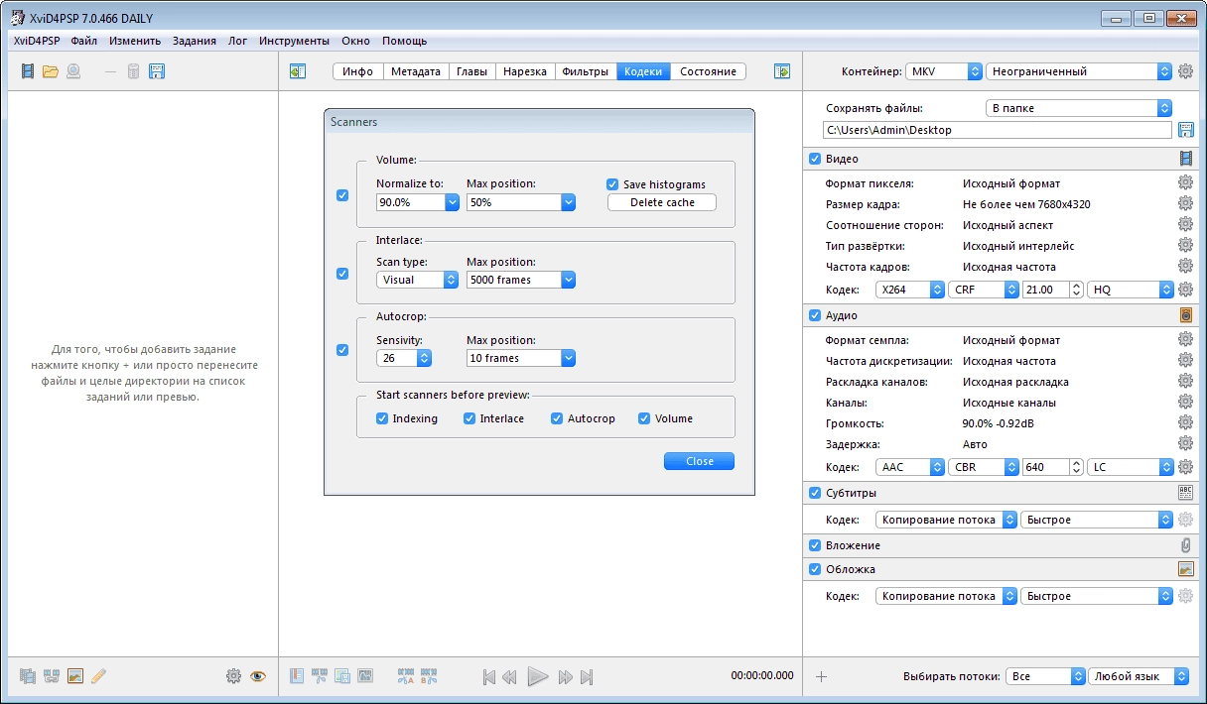Image resolution: width=1207 pixels, height=704 pixels.
Task: Open container settings gear next to Неограниченный
Action: [x=1185, y=71]
